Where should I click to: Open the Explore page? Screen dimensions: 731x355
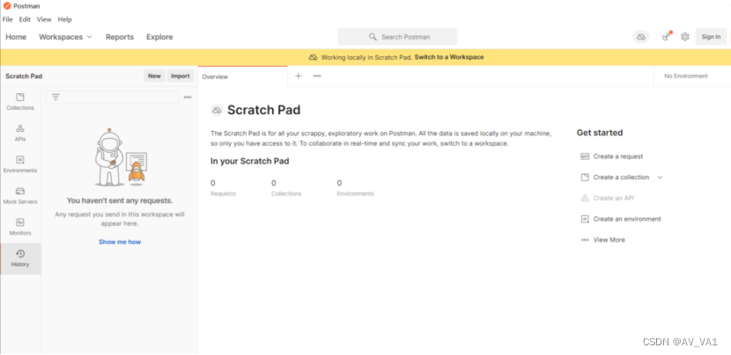click(x=159, y=37)
